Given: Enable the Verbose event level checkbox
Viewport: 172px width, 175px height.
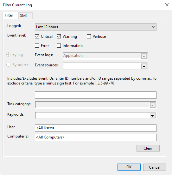Looking at the screenshot, I should pyautogui.click(x=89, y=37).
